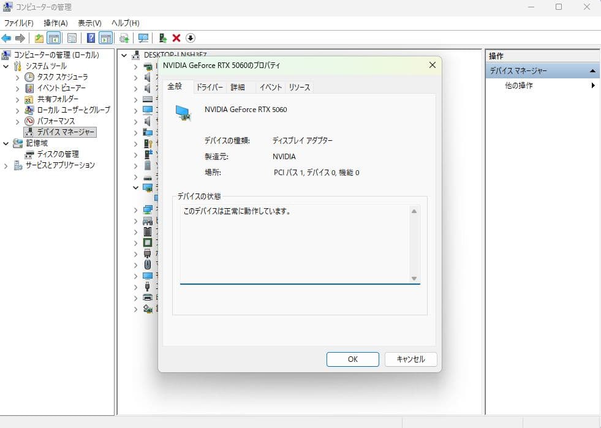Expand the サービスとアプリケーション node
The image size is (601, 428).
[x=6, y=166]
